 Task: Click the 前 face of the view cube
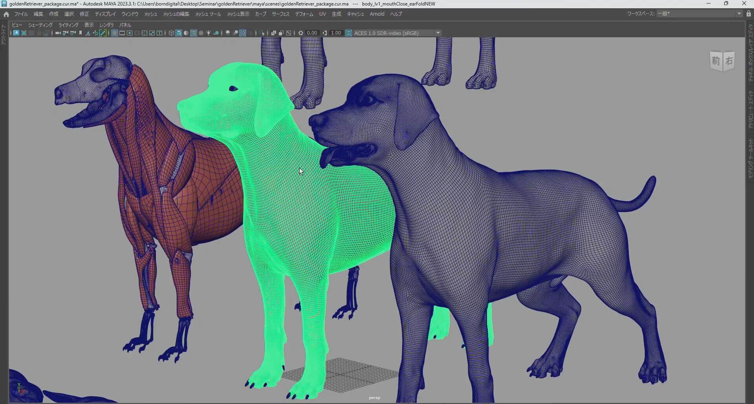click(716, 61)
